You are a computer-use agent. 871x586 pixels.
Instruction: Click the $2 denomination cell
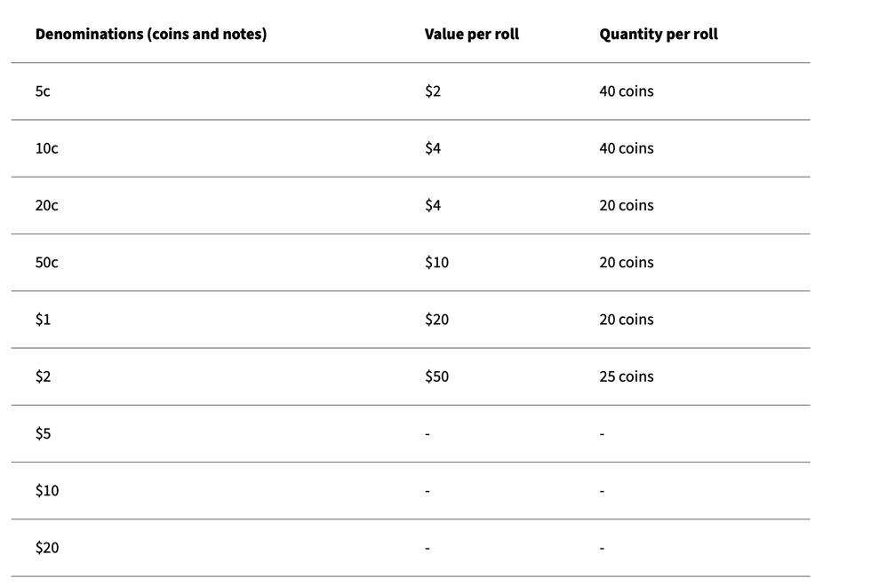click(x=43, y=376)
